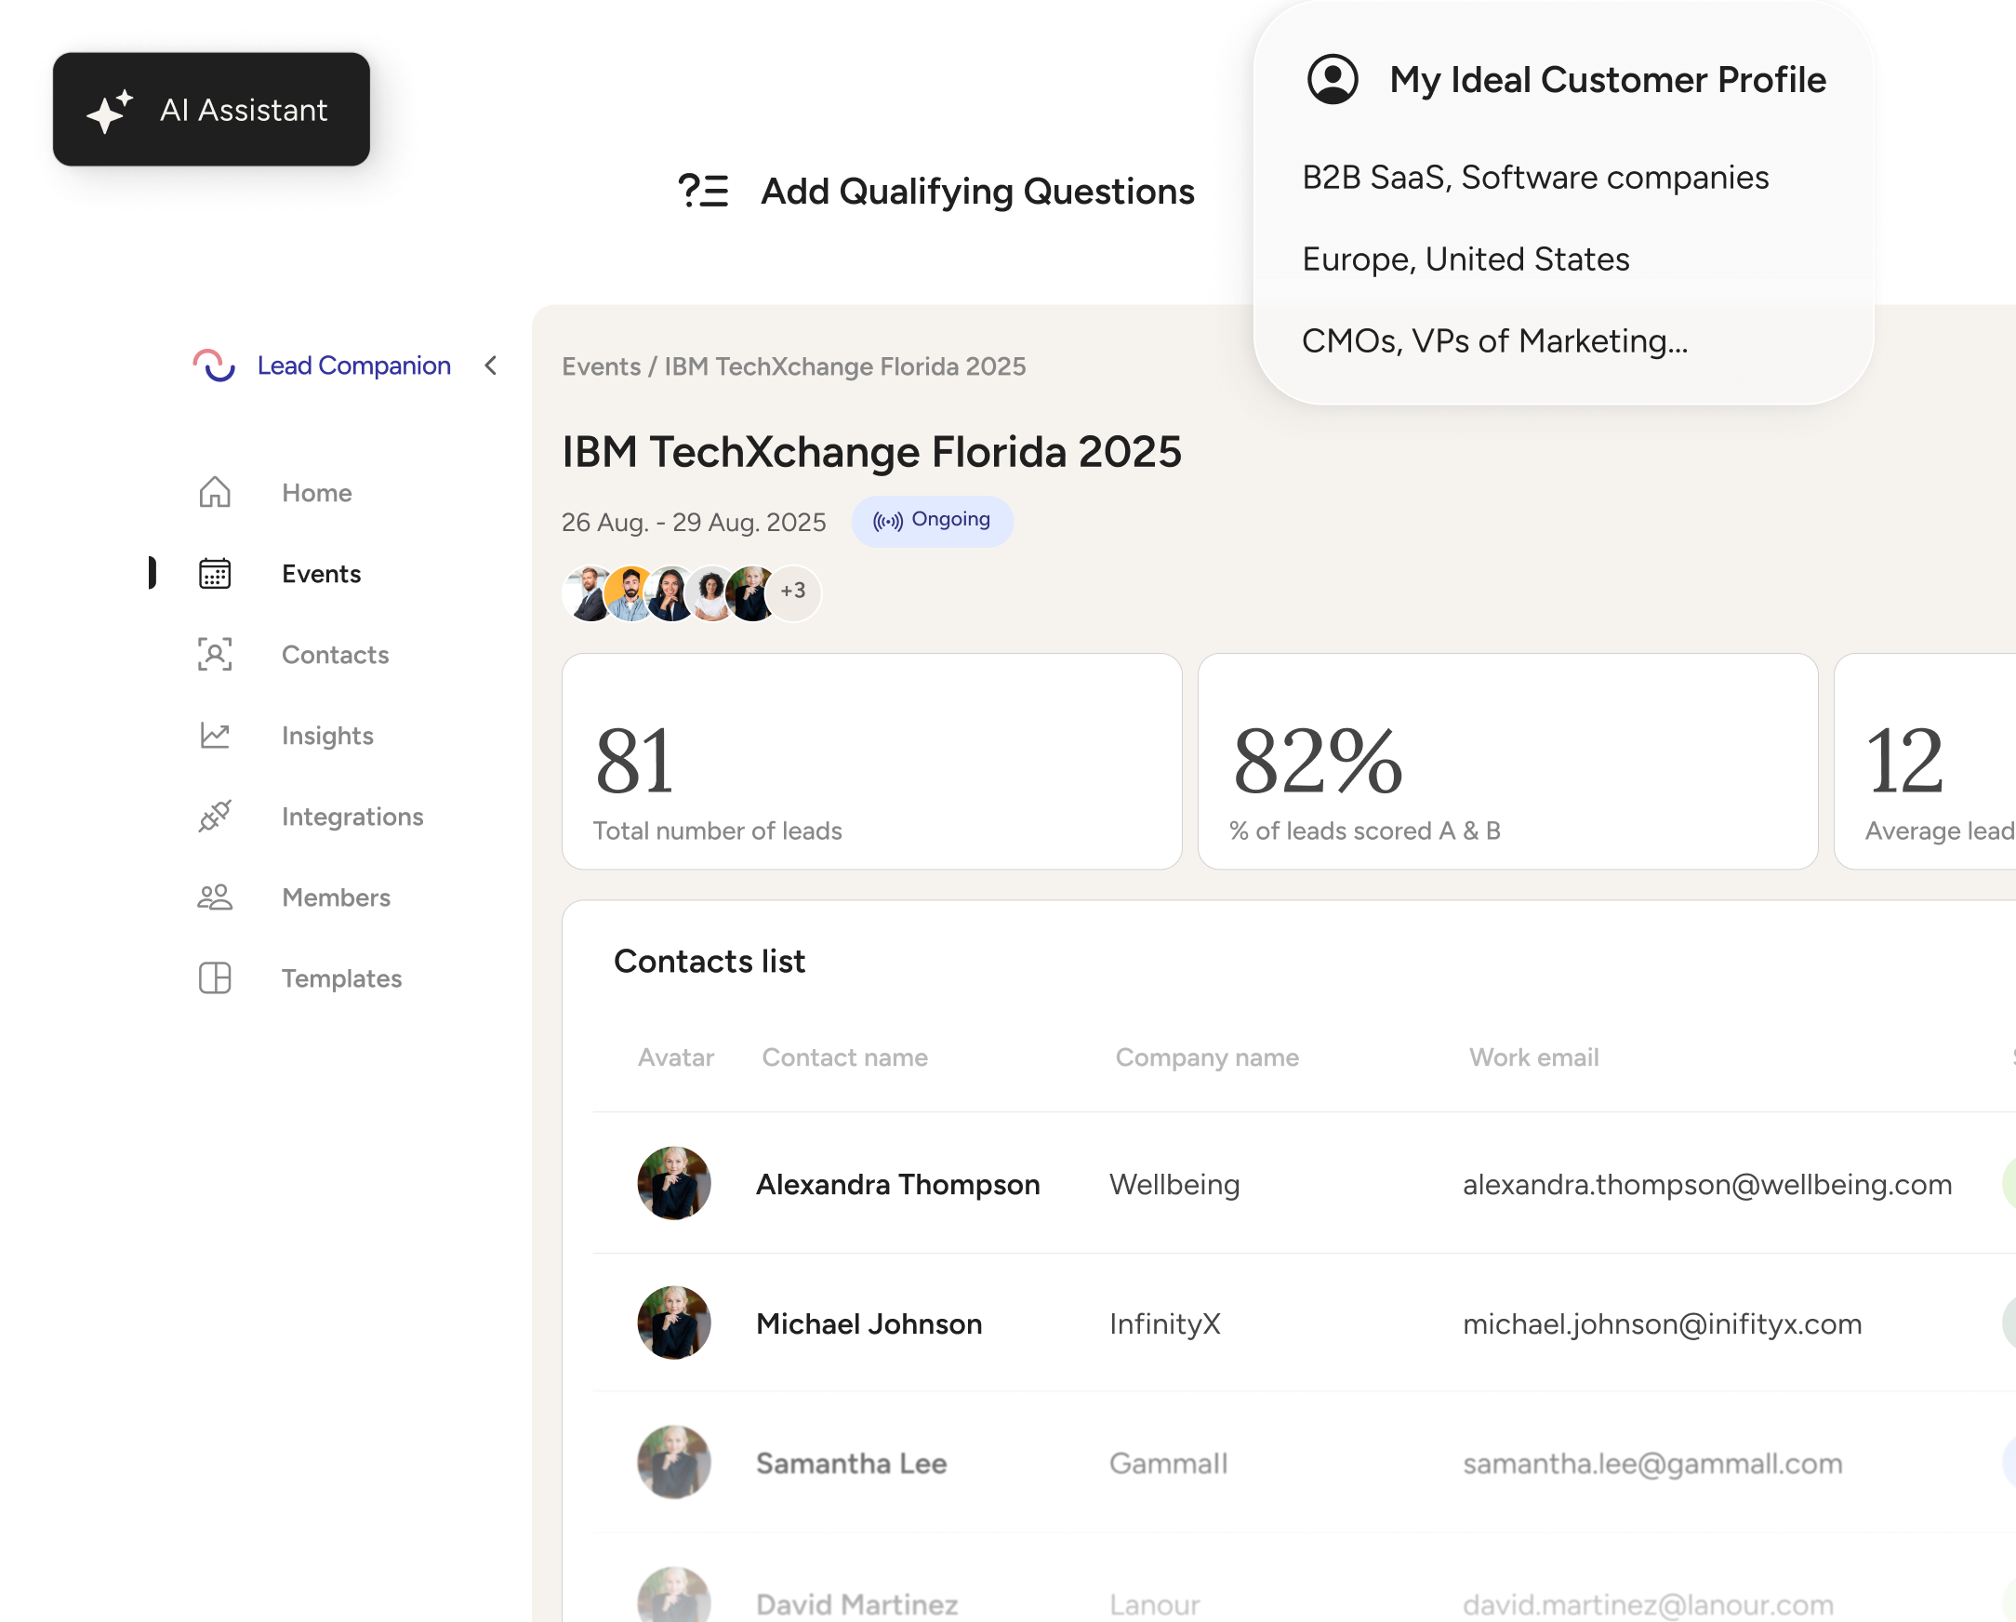Viewport: 2016px width, 1622px height.
Task: Click the Events breadcrumb link
Action: 601,366
